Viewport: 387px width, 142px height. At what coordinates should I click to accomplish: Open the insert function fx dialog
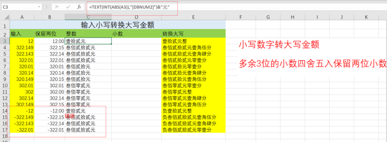(79, 7)
